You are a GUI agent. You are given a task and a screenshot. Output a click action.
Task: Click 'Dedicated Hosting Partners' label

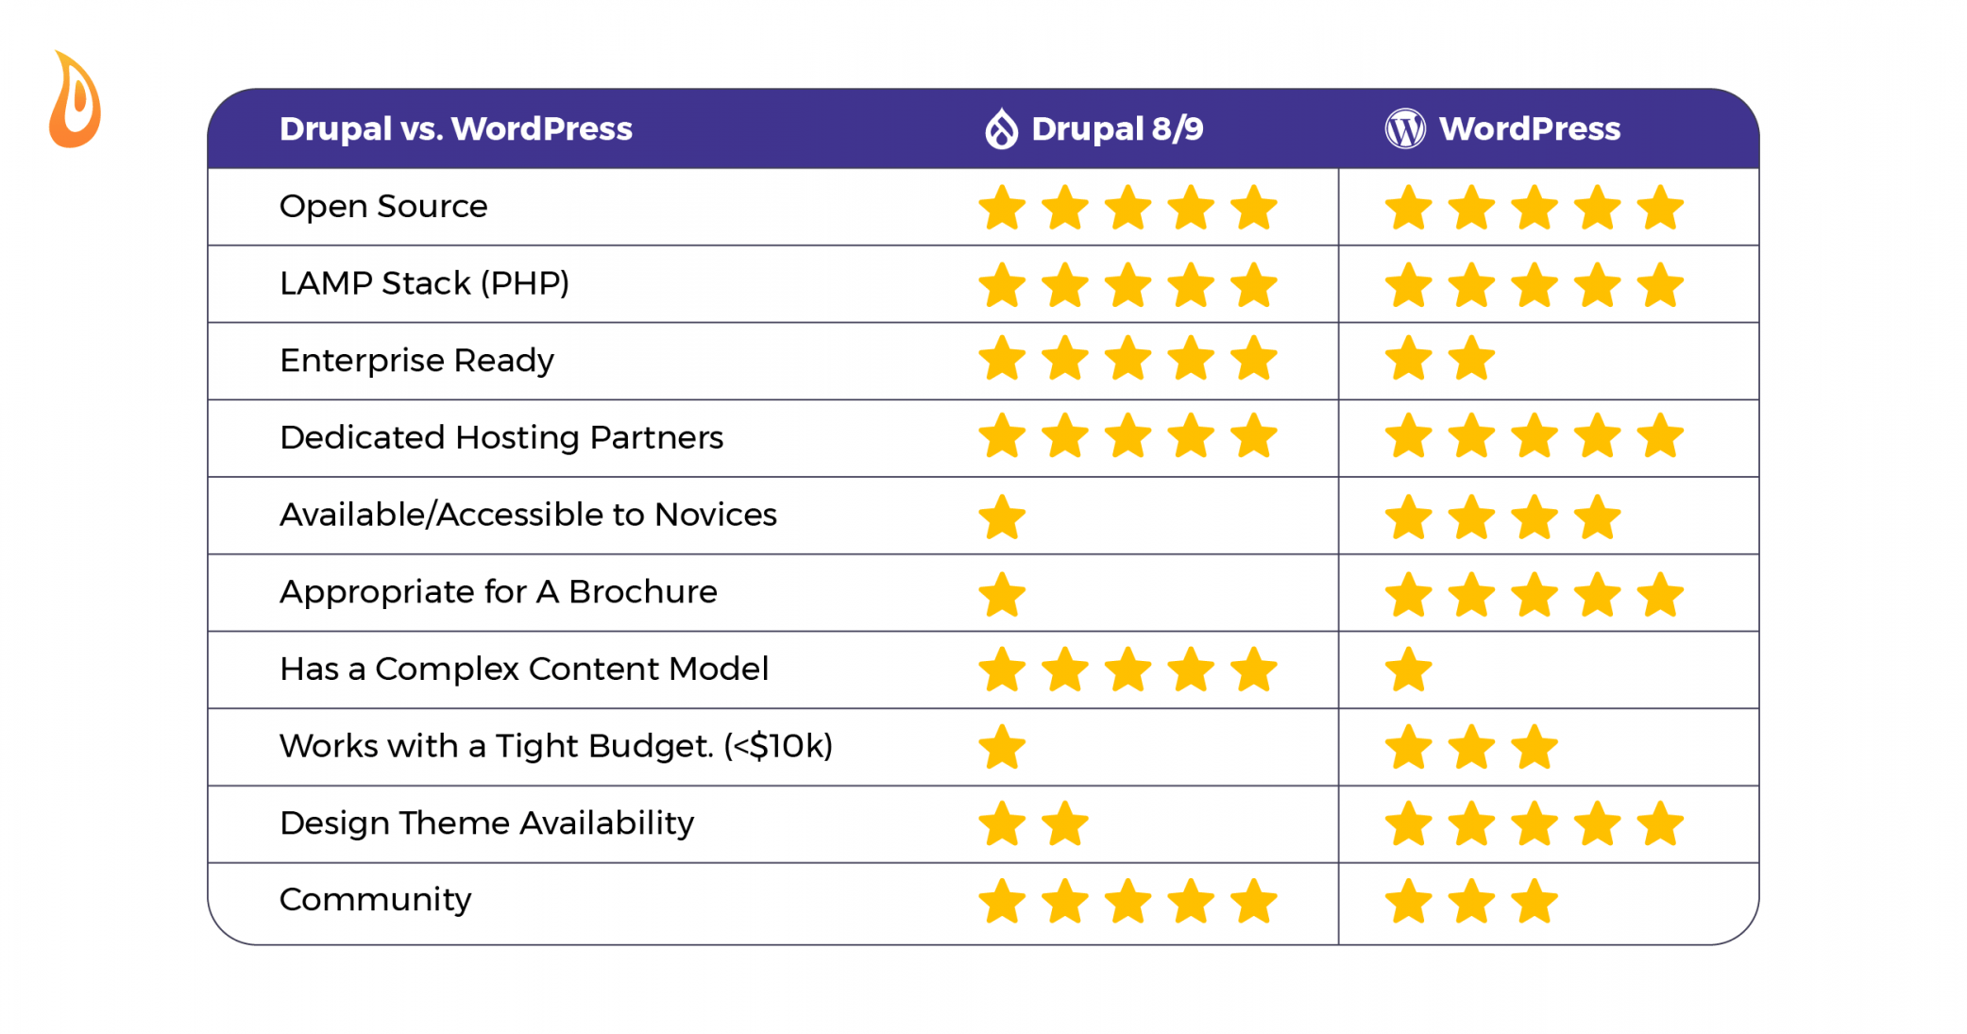(501, 437)
